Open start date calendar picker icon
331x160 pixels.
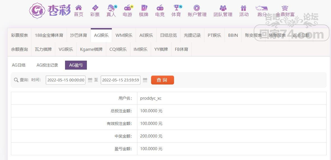[x=90, y=80]
